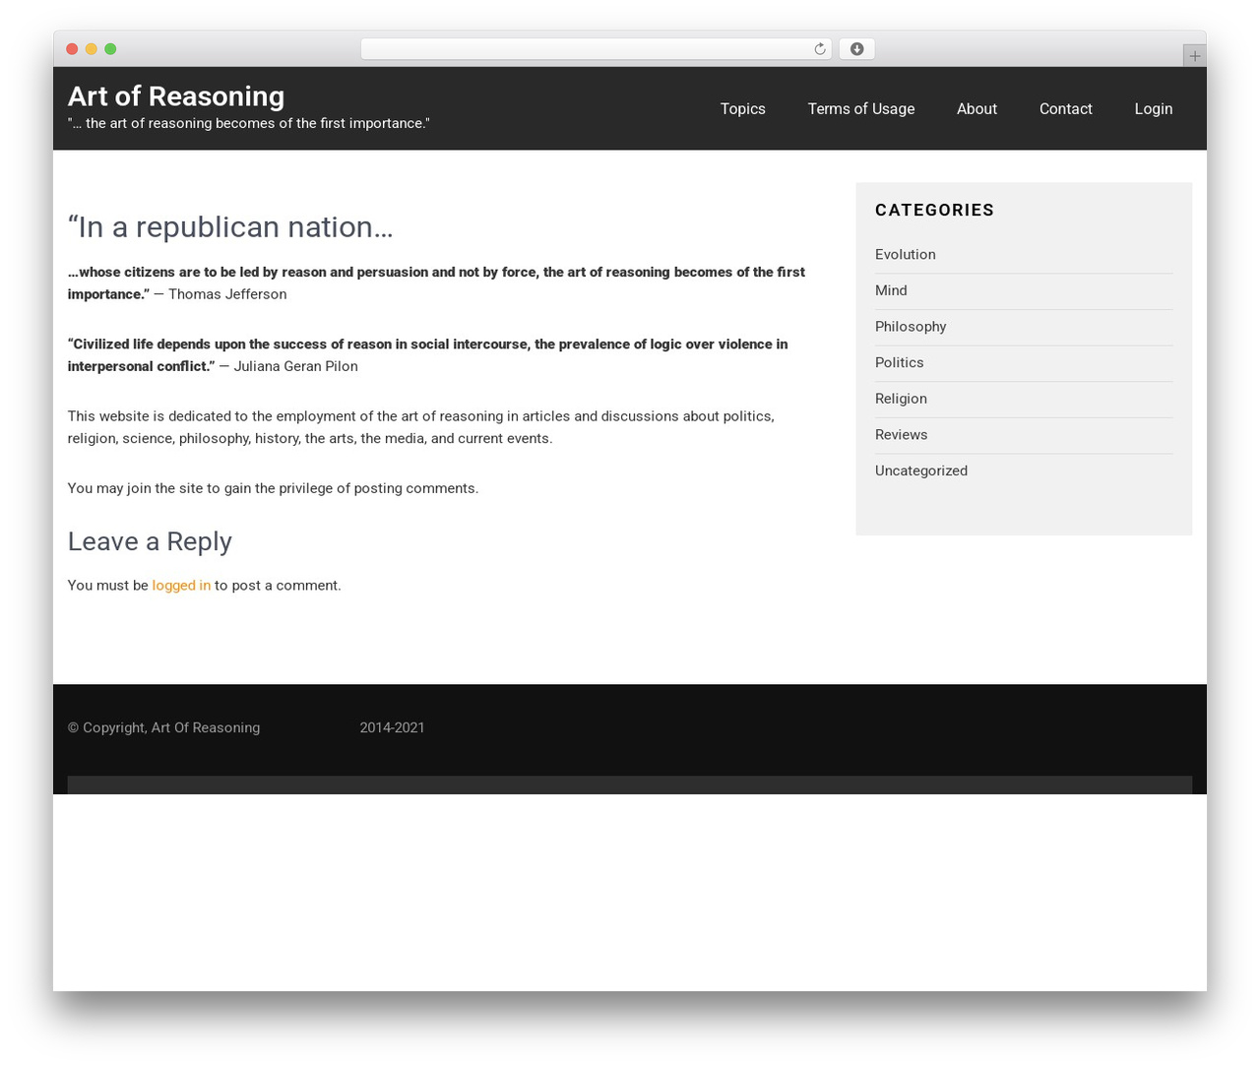Screen dimensions: 1260x1067
Task: Click the browser reload icon
Action: [819, 49]
